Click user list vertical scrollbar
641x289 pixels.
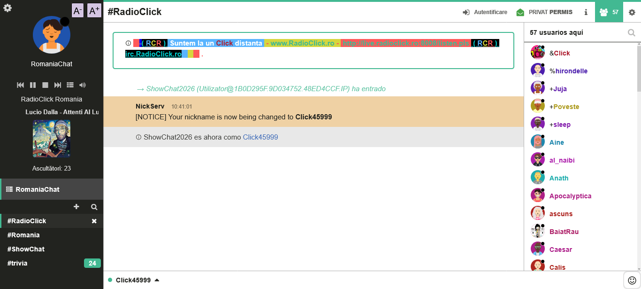639,68
